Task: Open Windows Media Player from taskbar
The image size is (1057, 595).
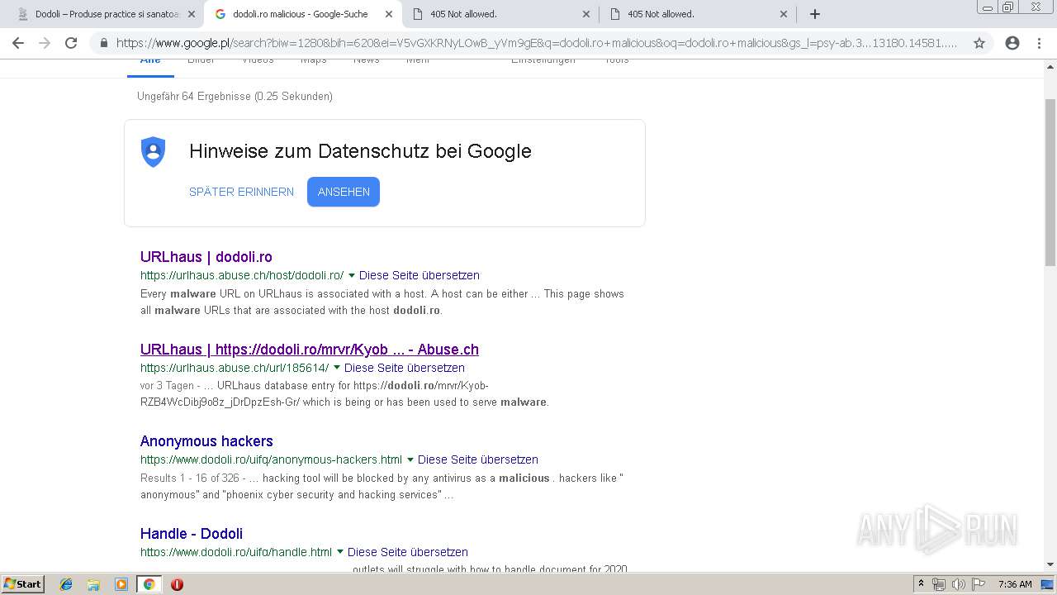Action: coord(121,584)
